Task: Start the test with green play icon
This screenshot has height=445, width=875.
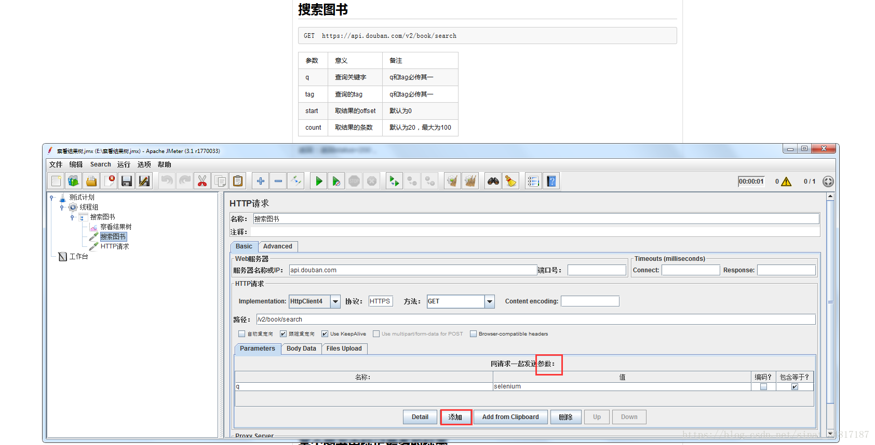Action: click(319, 181)
